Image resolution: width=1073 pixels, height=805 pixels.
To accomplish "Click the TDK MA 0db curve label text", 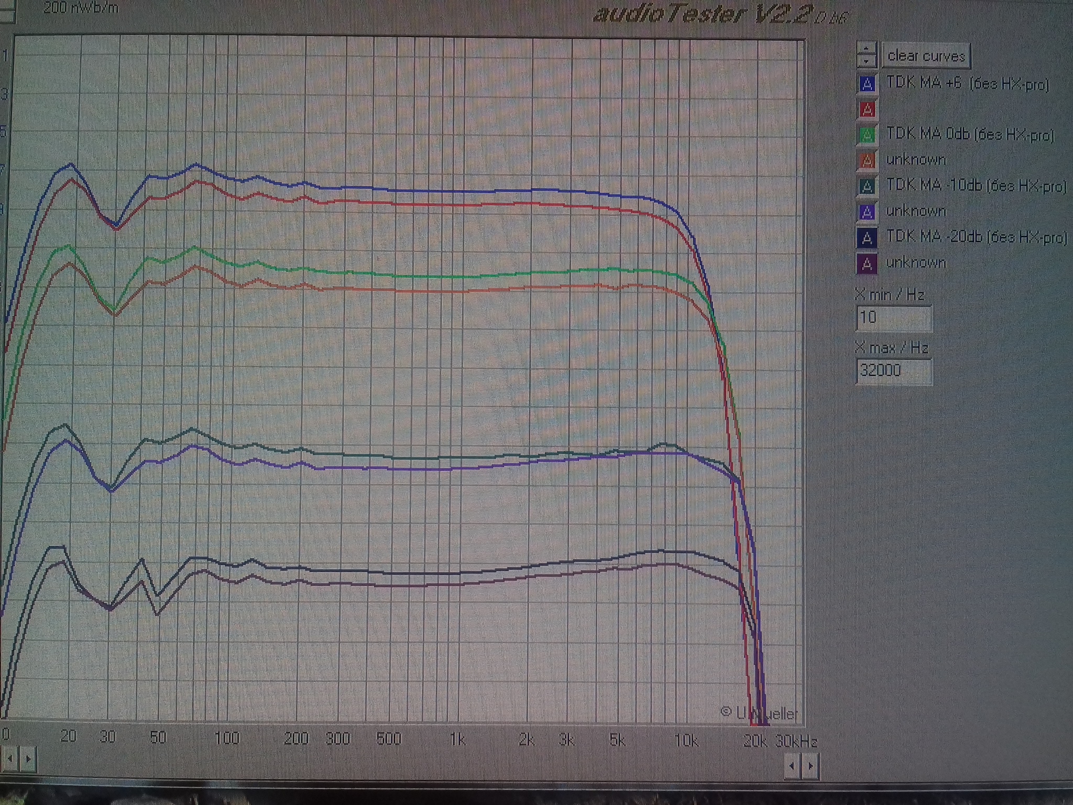I will click(x=970, y=134).
